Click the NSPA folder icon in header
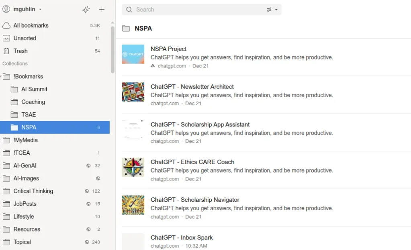This screenshot has height=250, width=411. click(x=126, y=28)
